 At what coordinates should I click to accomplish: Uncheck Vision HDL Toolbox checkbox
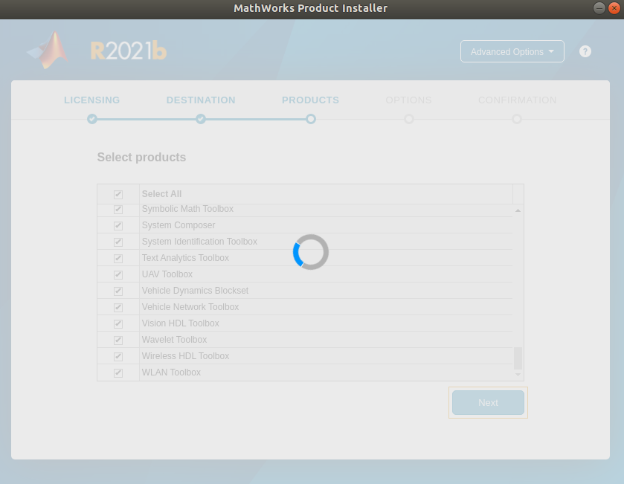(x=118, y=323)
